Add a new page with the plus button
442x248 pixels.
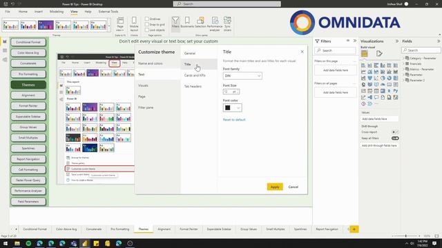click(354, 229)
